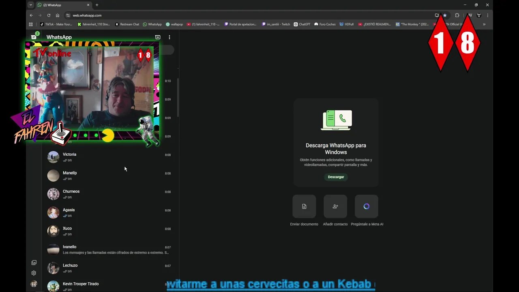Open the chat with Lechuzo
519x292 pixels.
tap(109, 268)
